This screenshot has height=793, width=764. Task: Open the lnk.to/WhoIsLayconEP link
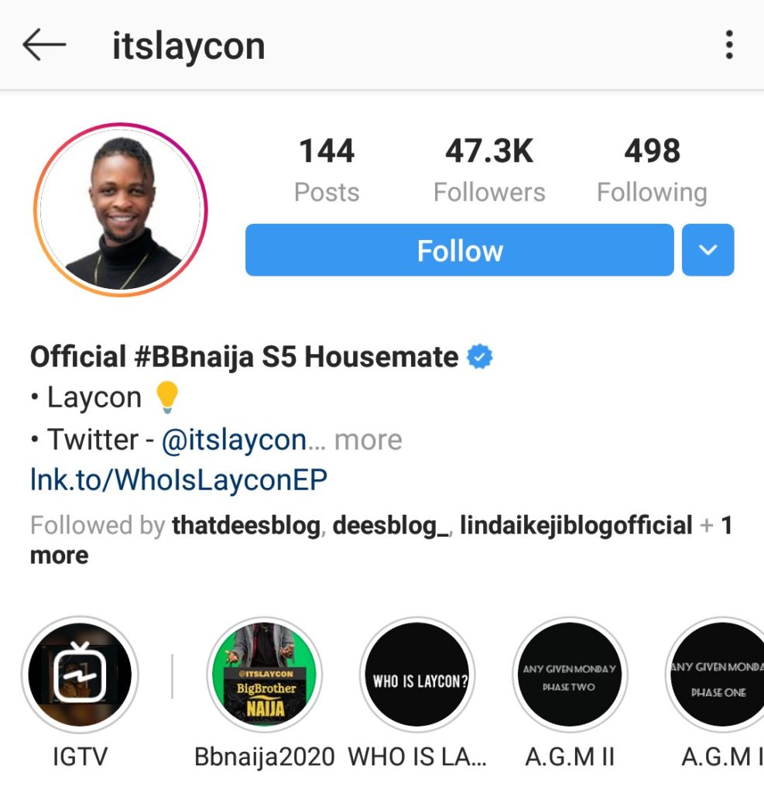pyautogui.click(x=179, y=479)
